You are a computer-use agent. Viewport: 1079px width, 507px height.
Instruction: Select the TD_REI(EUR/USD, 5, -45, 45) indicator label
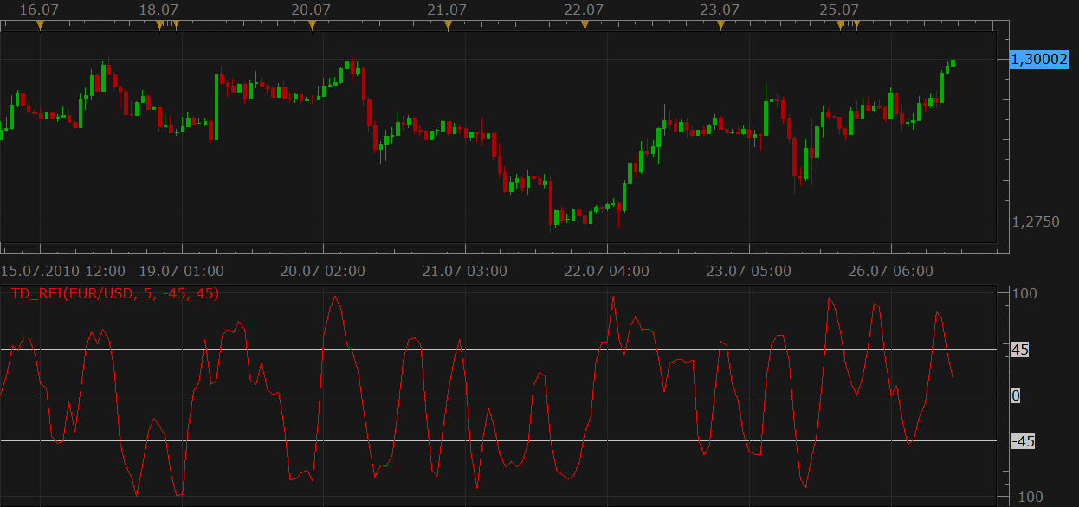114,294
